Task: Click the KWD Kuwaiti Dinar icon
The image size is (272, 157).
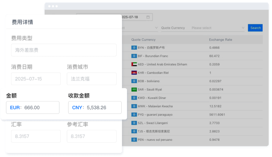Action: pyautogui.click(x=134, y=98)
